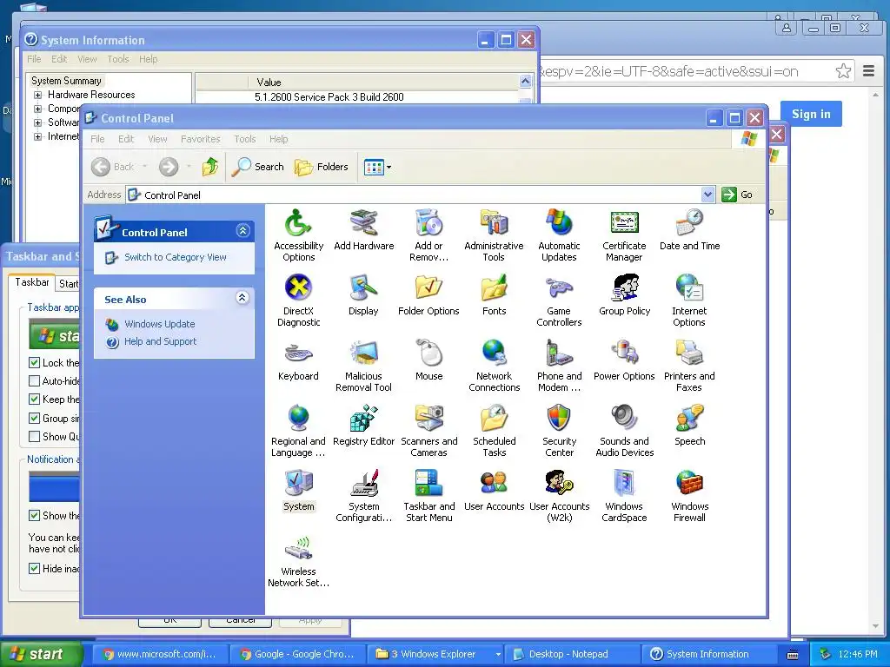
Task: Toggle the Auto-hide taskbar checkbox
Action: tap(34, 380)
